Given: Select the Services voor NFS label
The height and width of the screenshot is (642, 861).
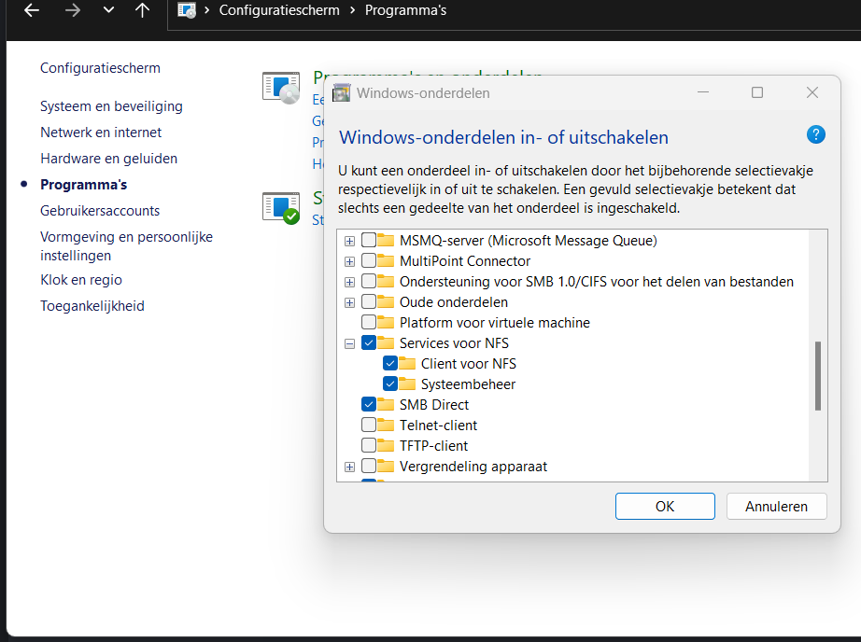Looking at the screenshot, I should [x=454, y=343].
